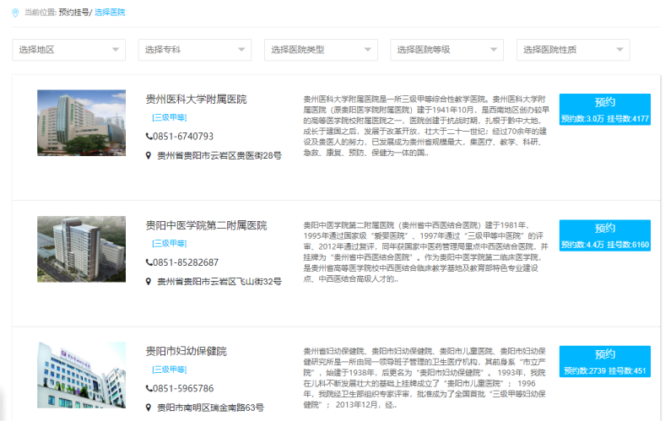Expand the 选择医院等级 dropdown

[446, 50]
